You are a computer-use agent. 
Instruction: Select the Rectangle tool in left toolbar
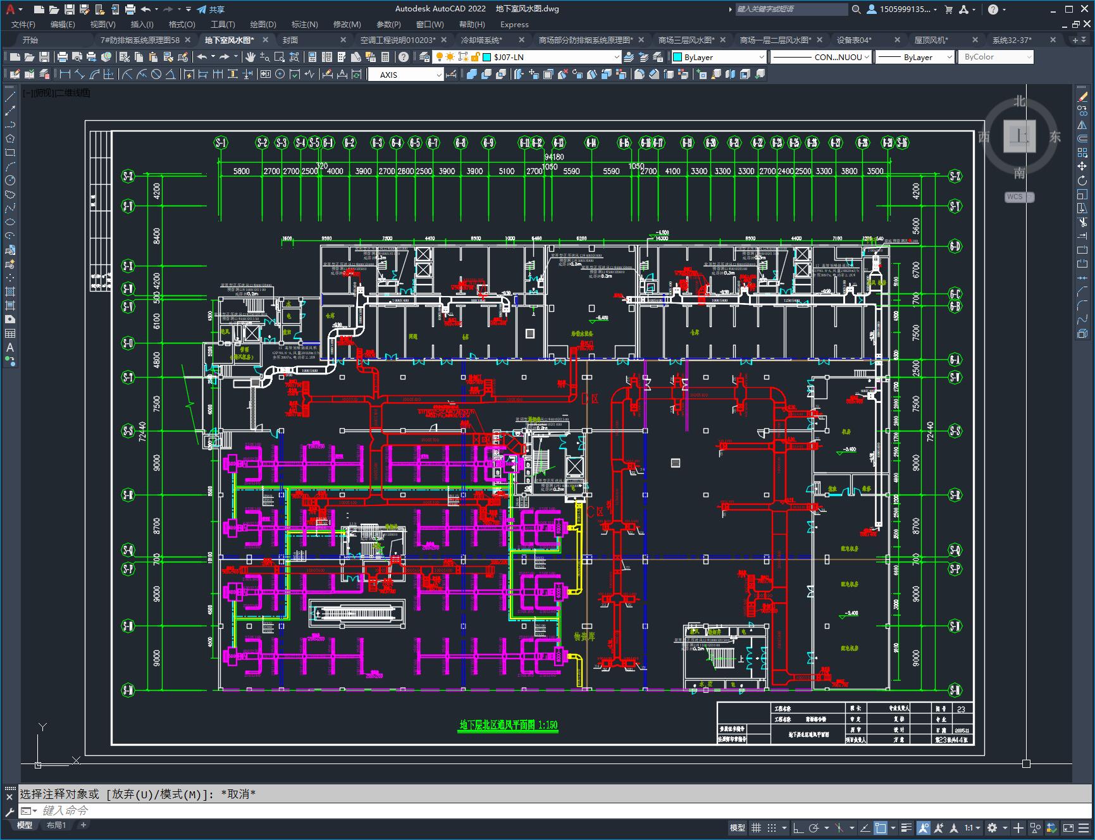tap(10, 152)
